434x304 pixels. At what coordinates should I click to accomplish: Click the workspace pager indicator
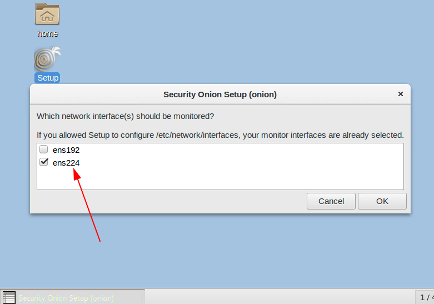click(x=425, y=297)
